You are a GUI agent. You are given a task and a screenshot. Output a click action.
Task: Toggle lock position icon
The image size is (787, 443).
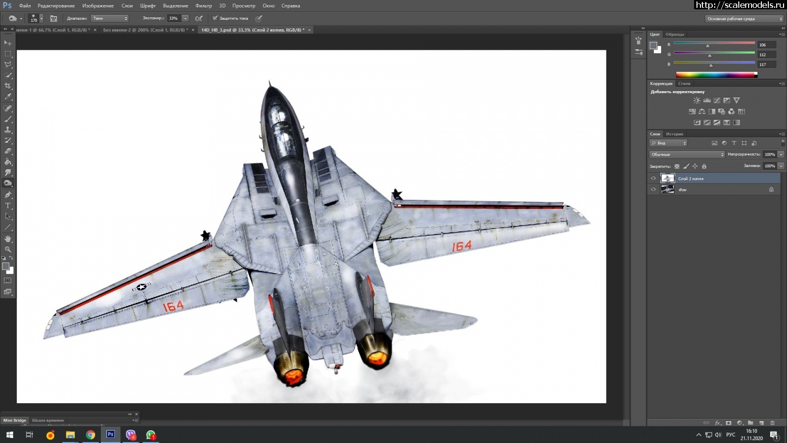(x=695, y=166)
